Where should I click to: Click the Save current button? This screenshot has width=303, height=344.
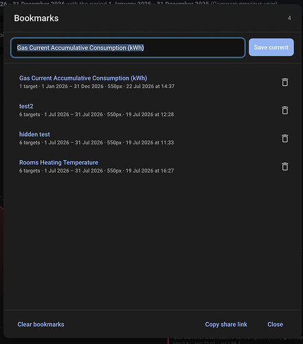[x=271, y=47]
